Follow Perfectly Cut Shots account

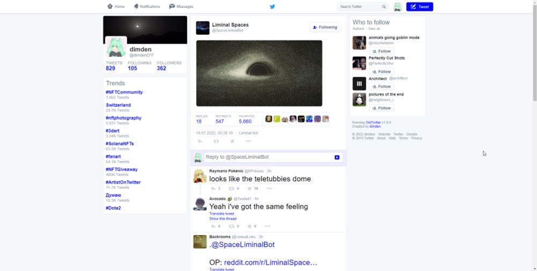[x=381, y=71]
